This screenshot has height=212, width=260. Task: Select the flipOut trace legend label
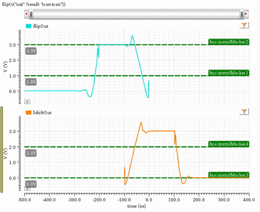coord(41,26)
